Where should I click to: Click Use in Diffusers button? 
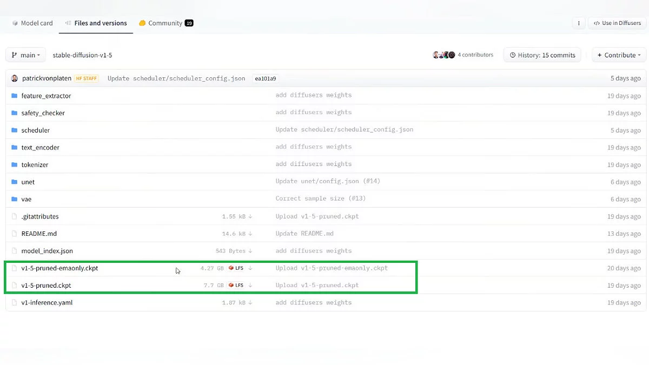pos(617,23)
